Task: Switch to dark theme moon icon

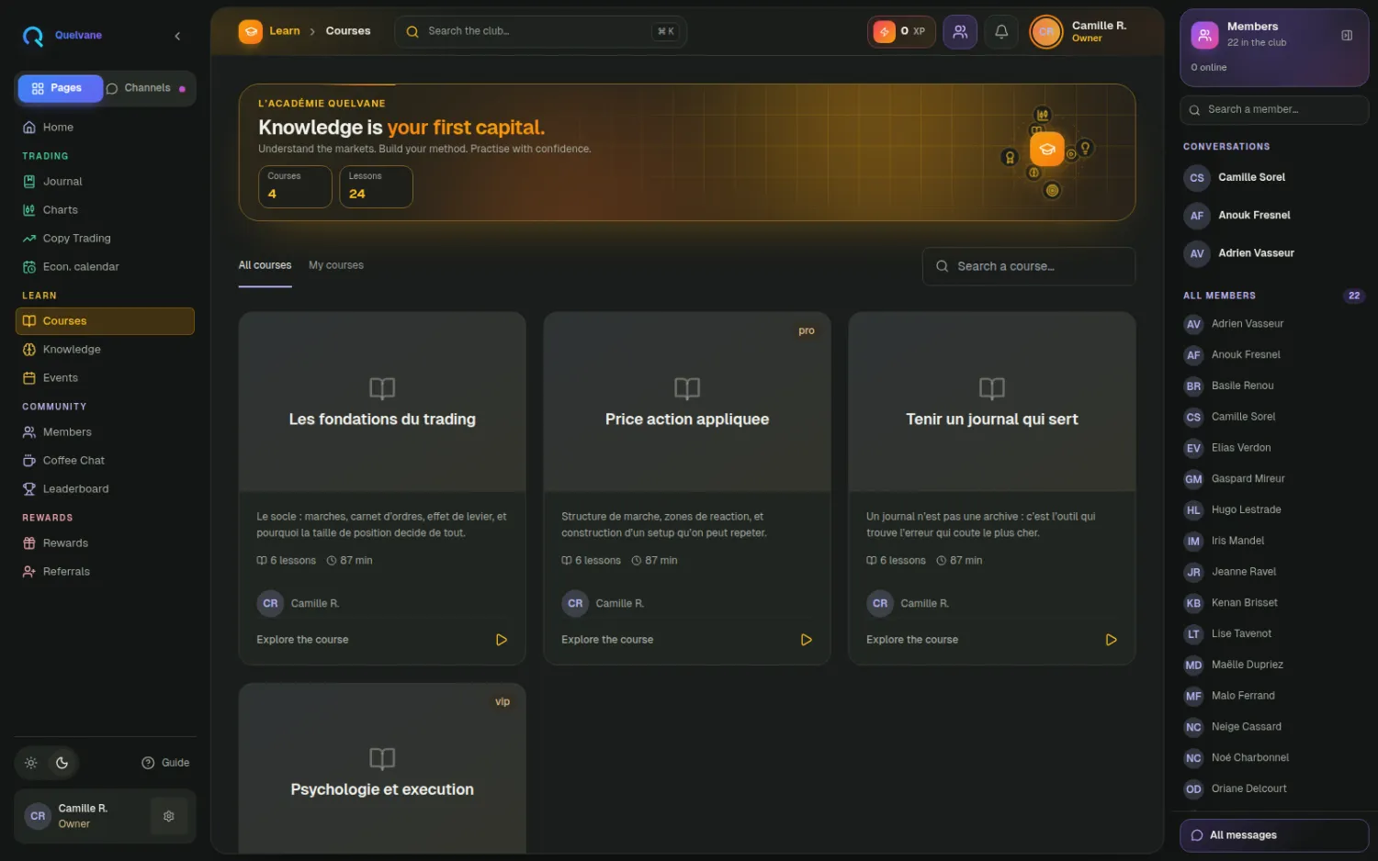Action: coord(62,763)
